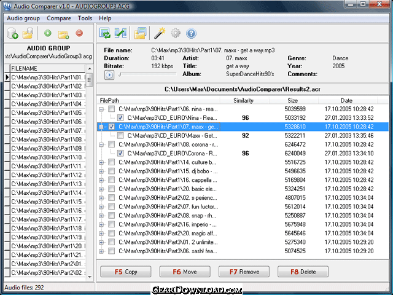Screen dimensions: 393x295
Task: Expand the 20. basic ele... node
Action: click(101, 189)
